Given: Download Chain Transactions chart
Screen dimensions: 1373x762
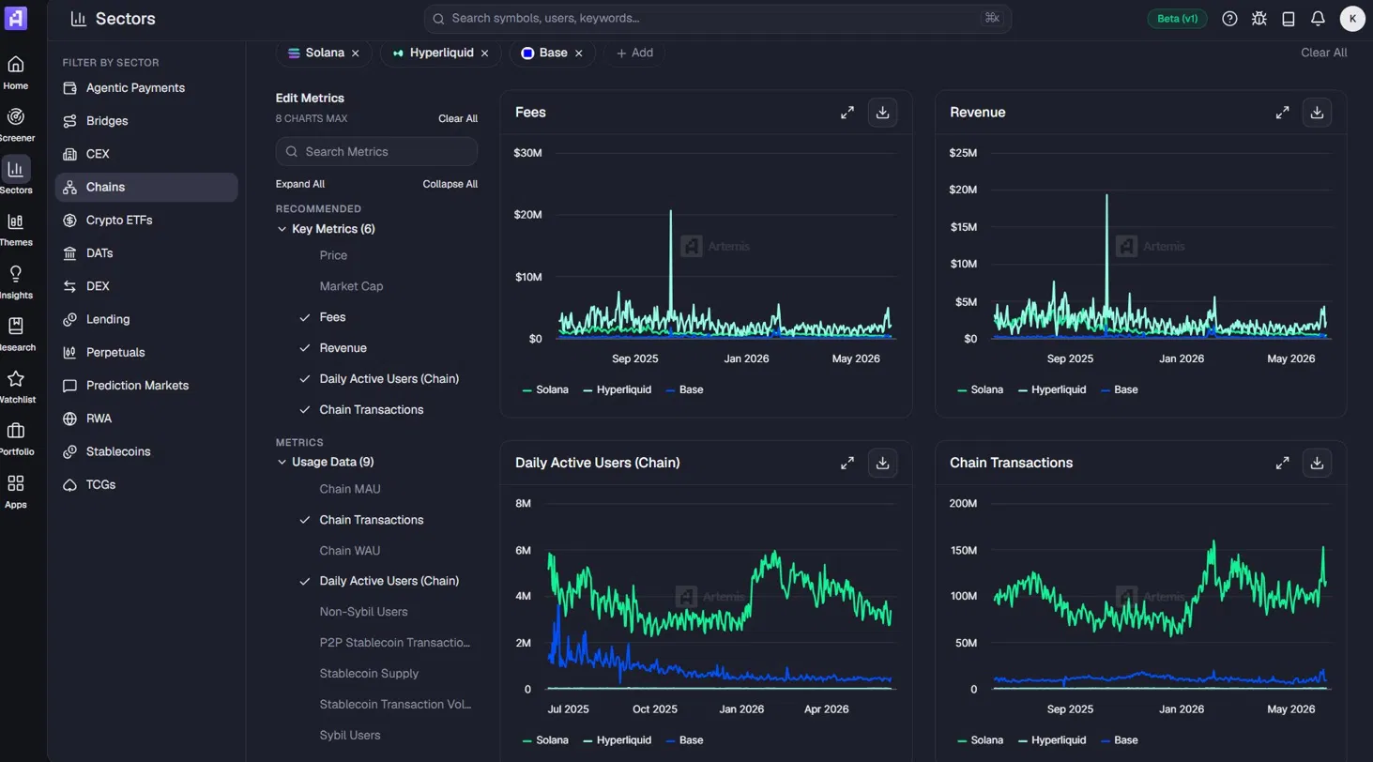Looking at the screenshot, I should [1317, 463].
